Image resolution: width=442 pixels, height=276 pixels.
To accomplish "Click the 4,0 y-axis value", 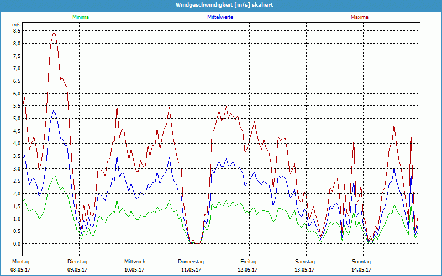I will (x=17, y=144).
